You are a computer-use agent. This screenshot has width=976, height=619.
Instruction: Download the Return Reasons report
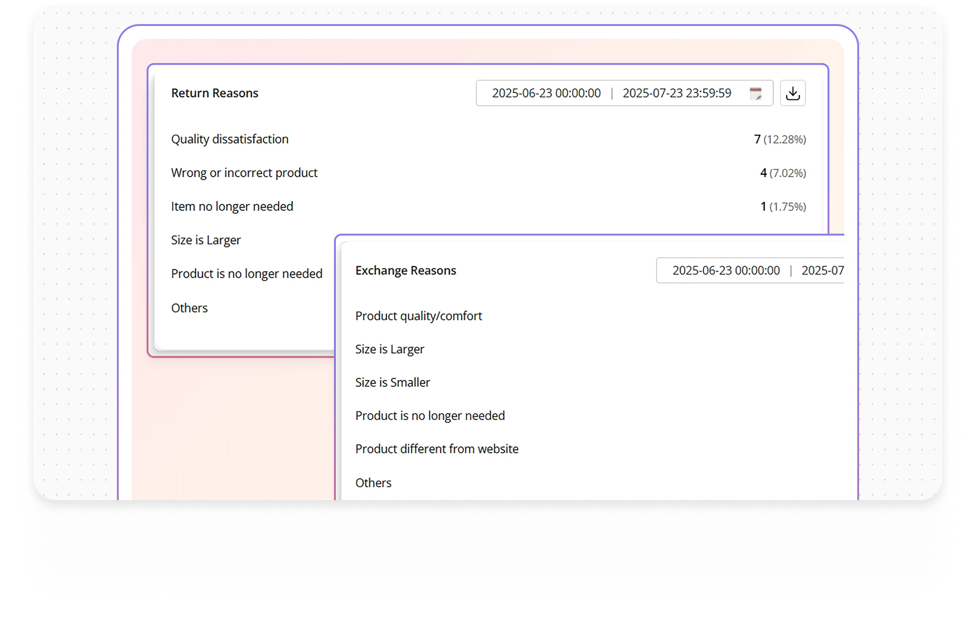click(793, 93)
